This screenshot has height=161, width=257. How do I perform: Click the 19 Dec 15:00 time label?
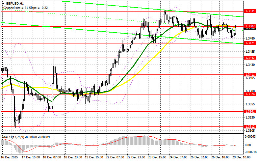(x=94, y=157)
